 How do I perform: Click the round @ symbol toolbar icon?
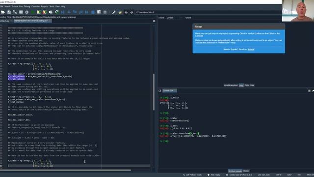pos(26,12)
